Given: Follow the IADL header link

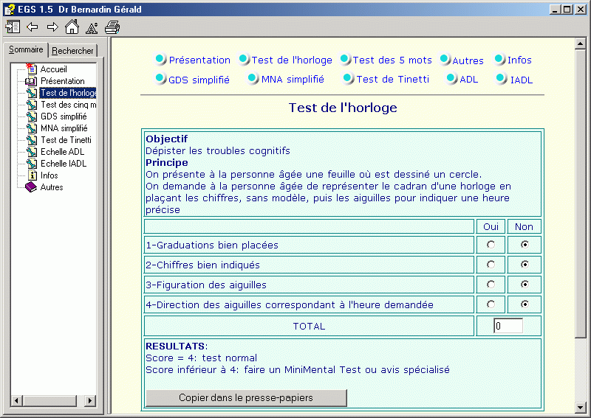Looking at the screenshot, I should pos(522,80).
